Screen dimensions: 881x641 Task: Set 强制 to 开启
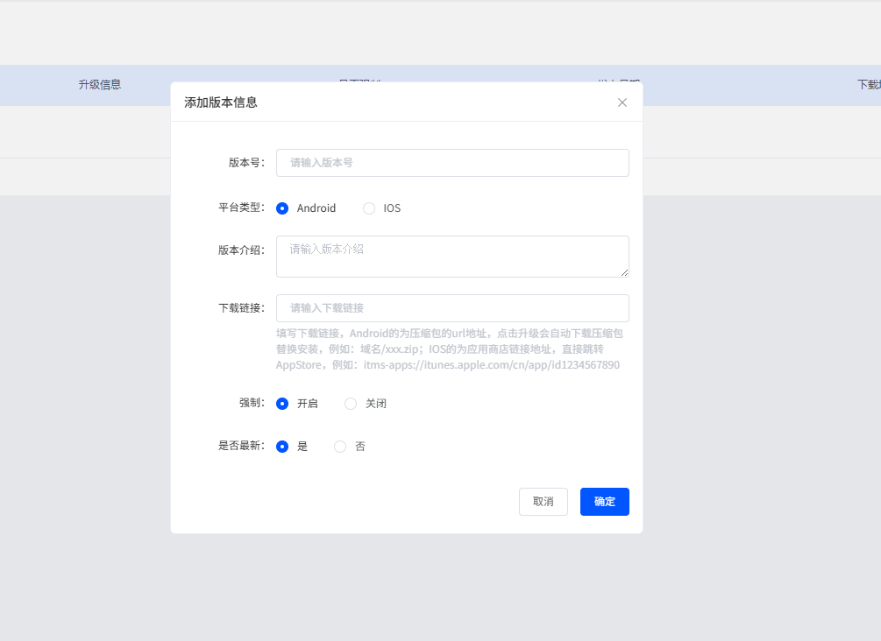[x=282, y=404]
